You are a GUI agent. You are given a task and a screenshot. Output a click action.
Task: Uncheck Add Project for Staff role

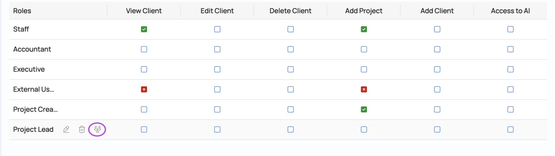click(364, 29)
